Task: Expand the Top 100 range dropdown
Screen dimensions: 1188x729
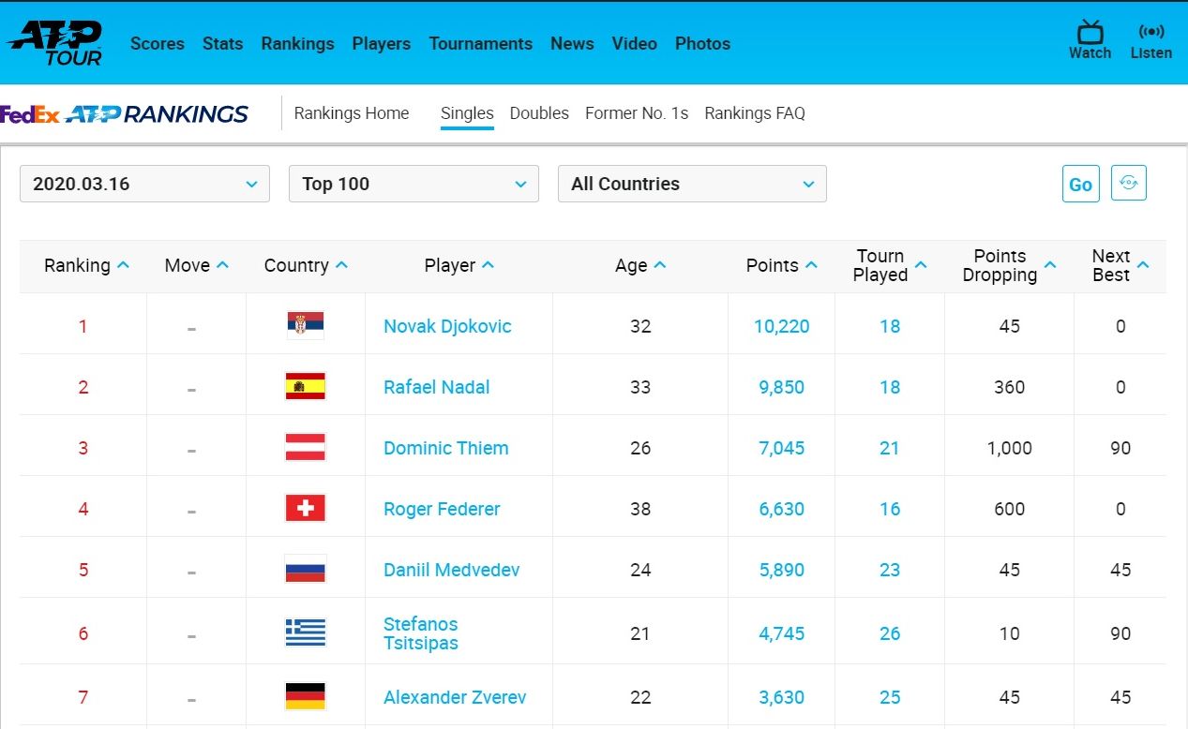Action: click(x=414, y=184)
